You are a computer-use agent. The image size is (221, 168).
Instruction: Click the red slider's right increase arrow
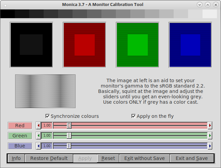coord(210,126)
